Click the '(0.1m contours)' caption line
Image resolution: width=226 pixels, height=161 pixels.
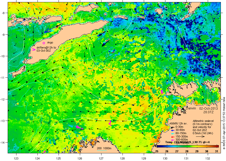tap(202, 124)
